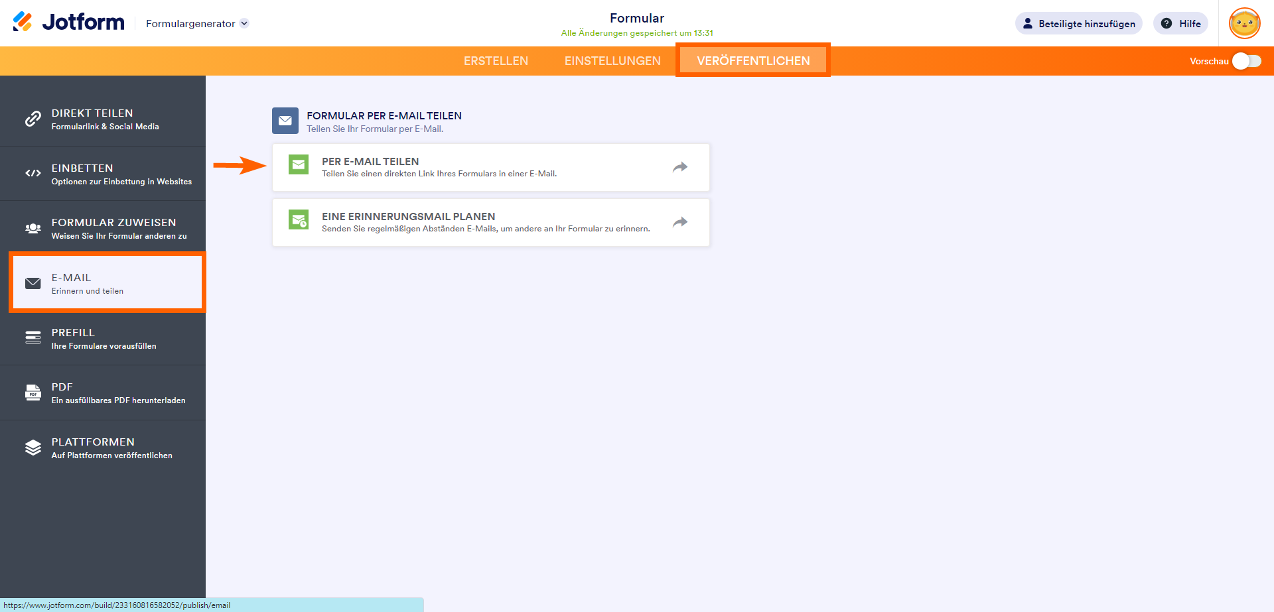The width and height of the screenshot is (1274, 612).
Task: Click the Beteiligte hinzufügen button
Action: coord(1079,23)
